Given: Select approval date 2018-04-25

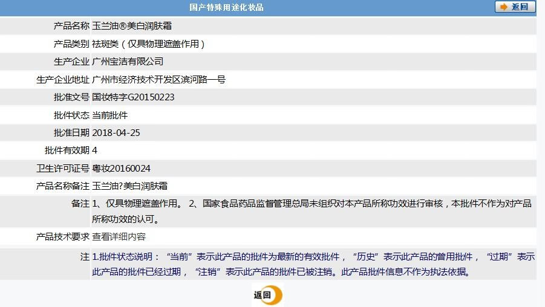Looking at the screenshot, I should 116,133.
